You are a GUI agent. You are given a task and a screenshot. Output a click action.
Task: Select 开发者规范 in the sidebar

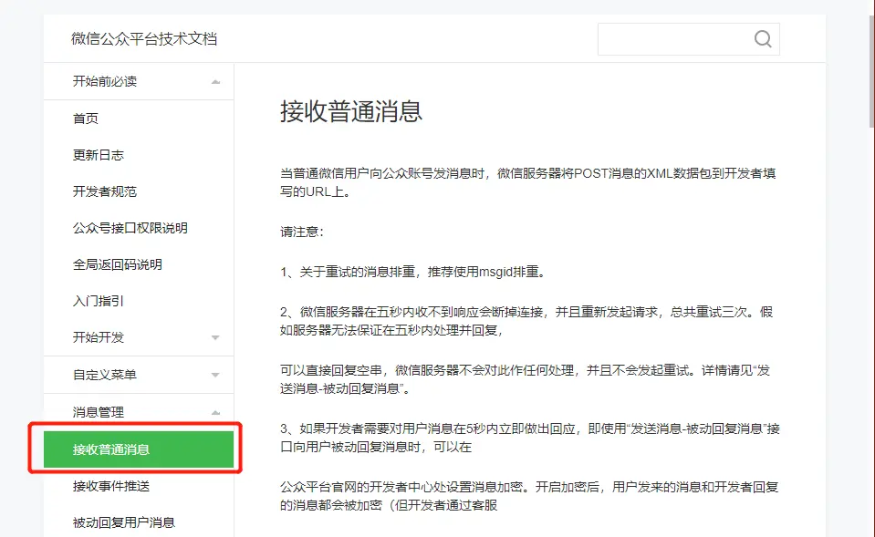pos(105,191)
